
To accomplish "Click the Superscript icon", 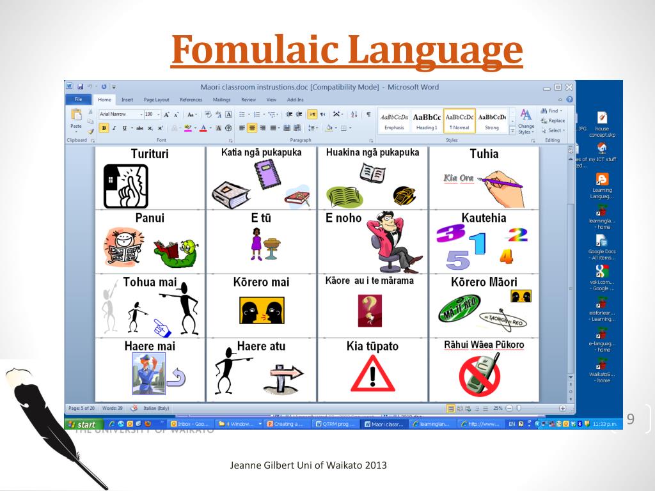I will (x=161, y=128).
